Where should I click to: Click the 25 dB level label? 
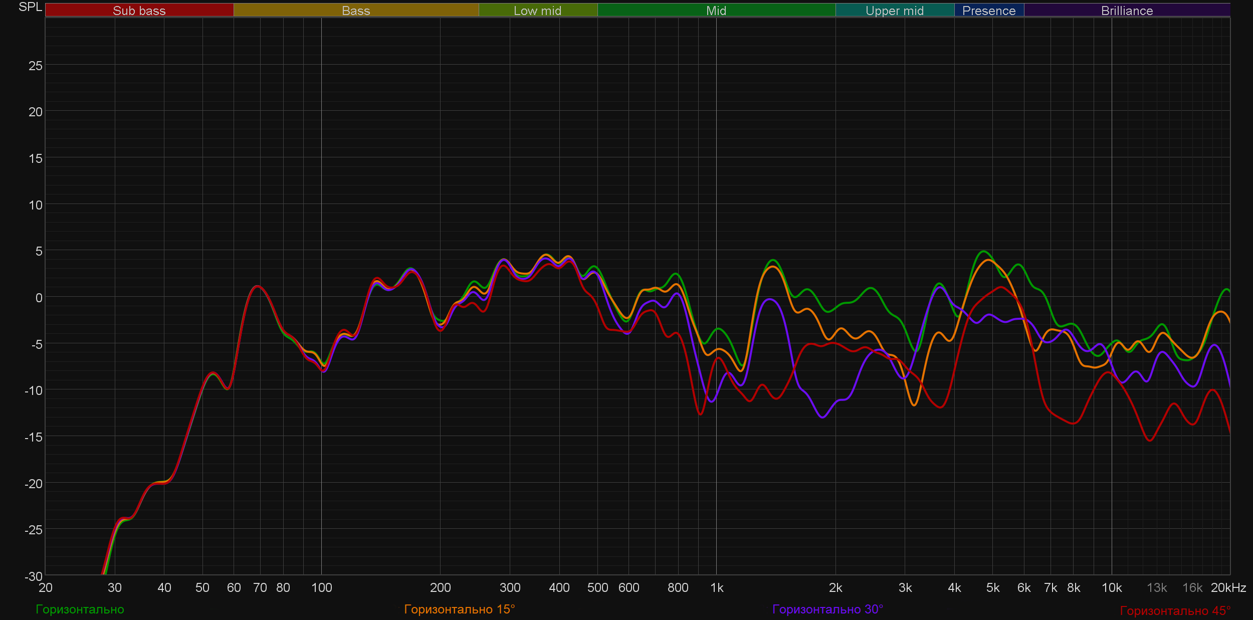(35, 66)
